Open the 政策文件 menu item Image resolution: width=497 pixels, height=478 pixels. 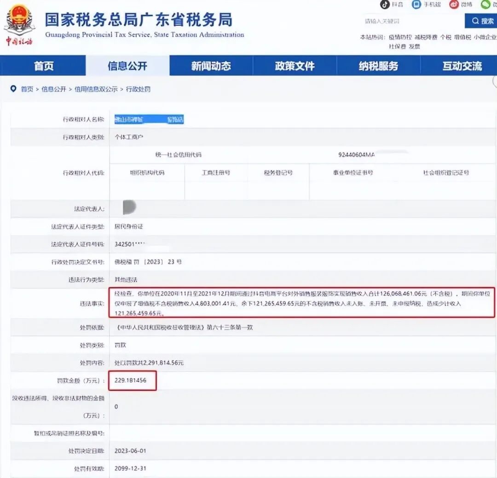point(296,66)
